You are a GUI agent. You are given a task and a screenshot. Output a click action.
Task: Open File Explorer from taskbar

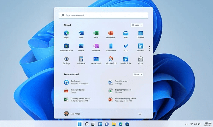(113, 124)
